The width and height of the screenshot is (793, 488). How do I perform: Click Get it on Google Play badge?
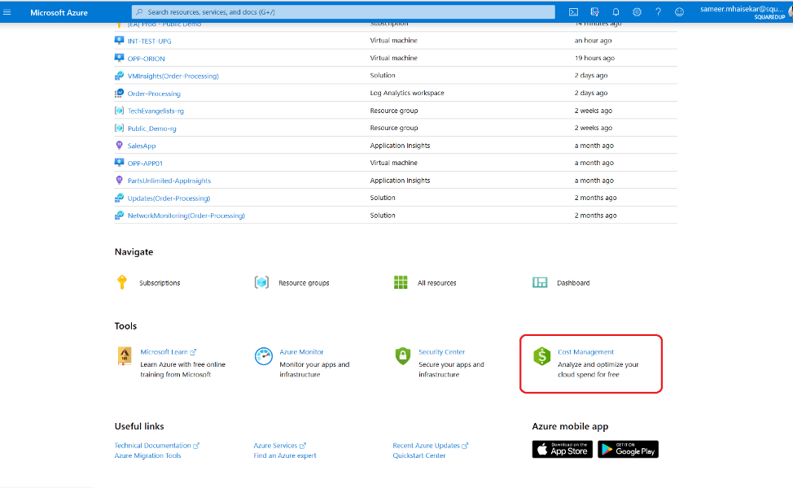tap(628, 449)
